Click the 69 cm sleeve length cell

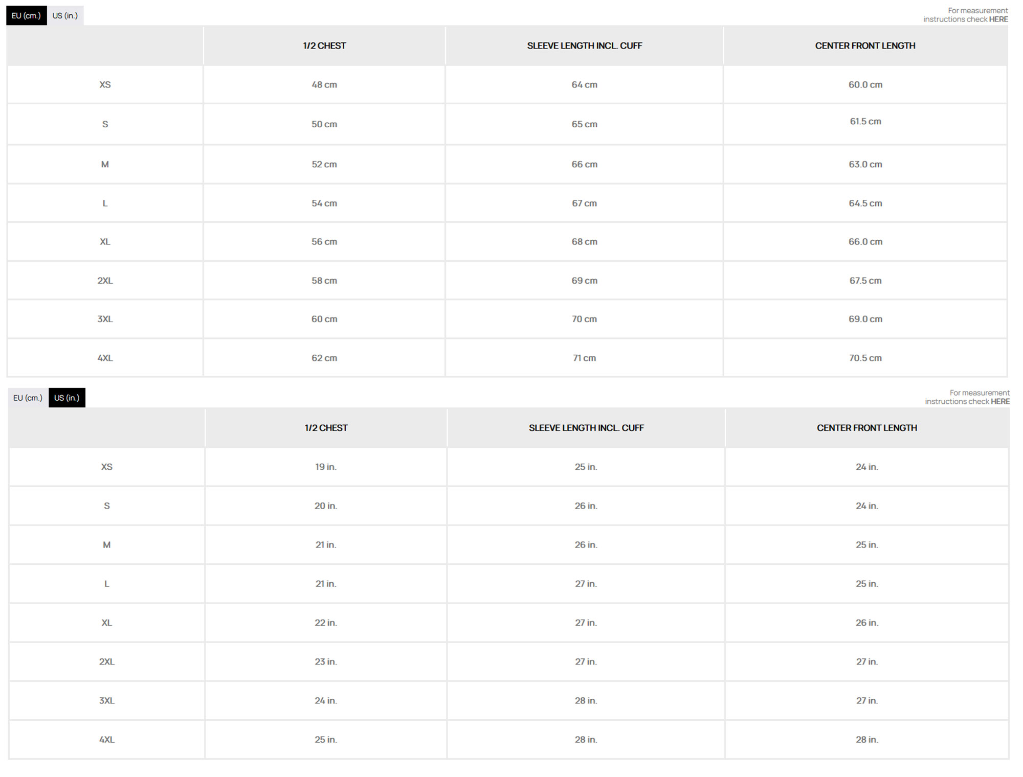click(584, 281)
